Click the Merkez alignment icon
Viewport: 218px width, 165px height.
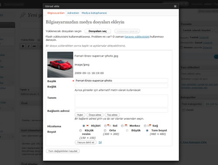[x=126, y=125]
